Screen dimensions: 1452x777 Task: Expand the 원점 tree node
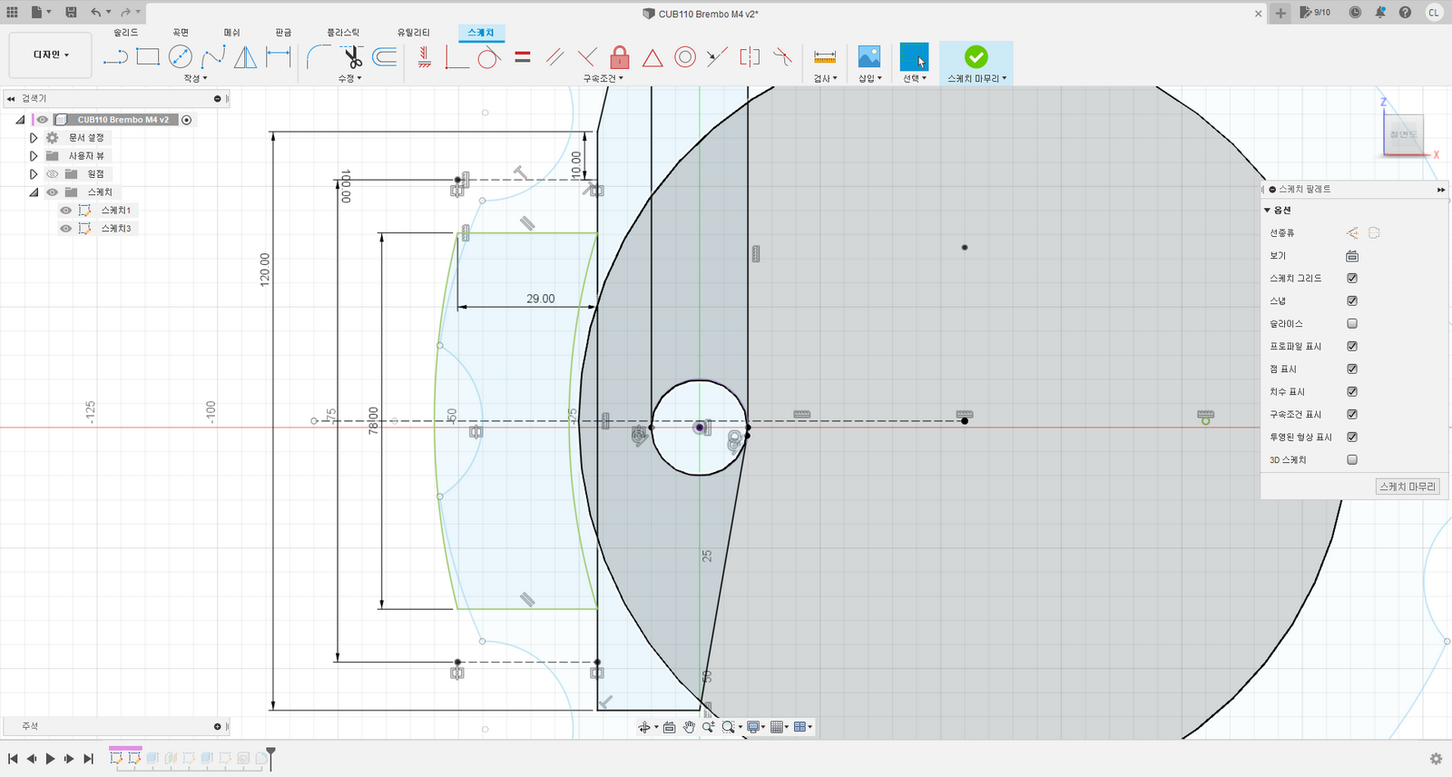(x=34, y=174)
